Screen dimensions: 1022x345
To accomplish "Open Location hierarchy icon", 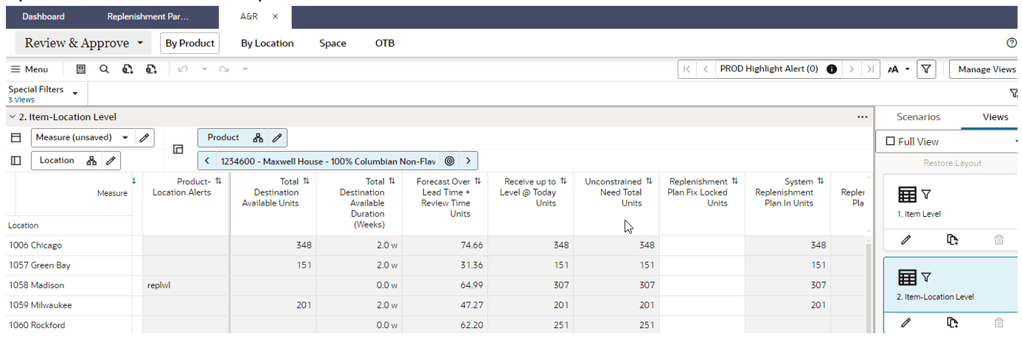I will 91,160.
